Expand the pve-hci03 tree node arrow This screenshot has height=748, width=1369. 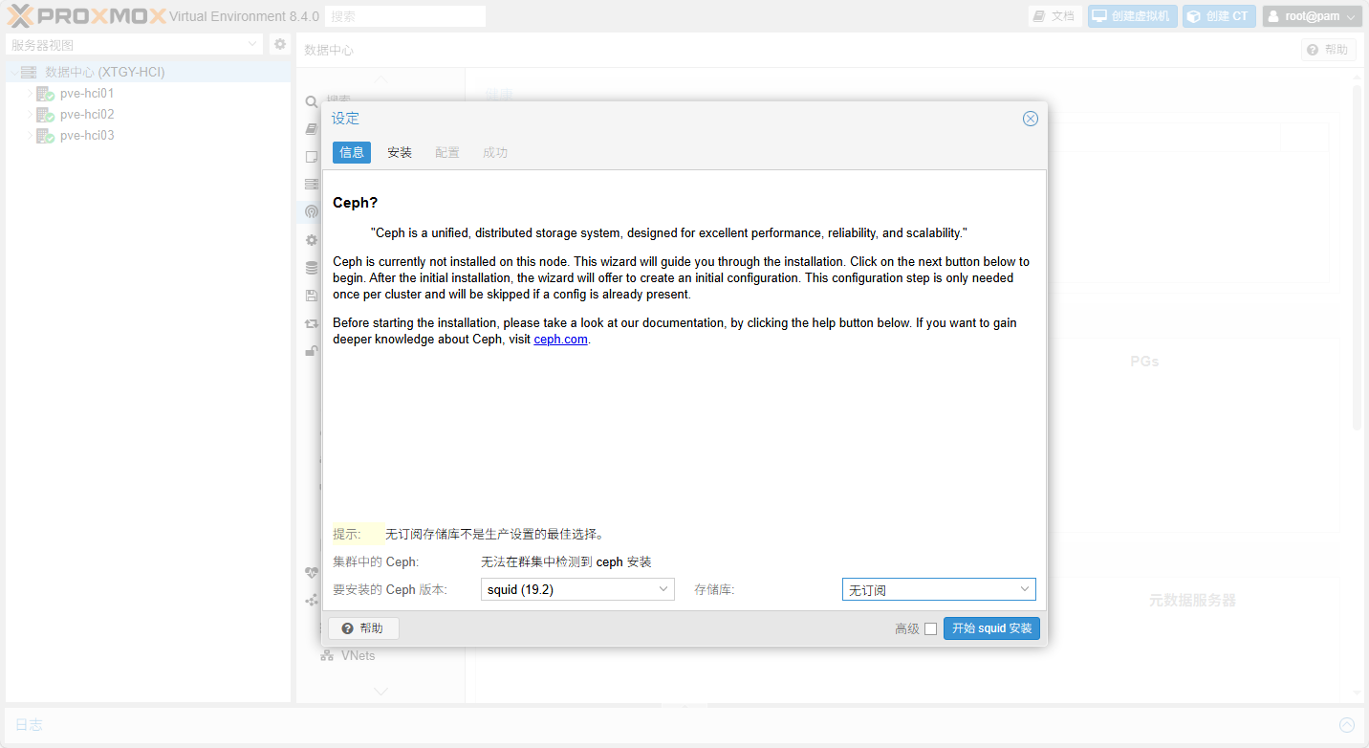pyautogui.click(x=29, y=136)
